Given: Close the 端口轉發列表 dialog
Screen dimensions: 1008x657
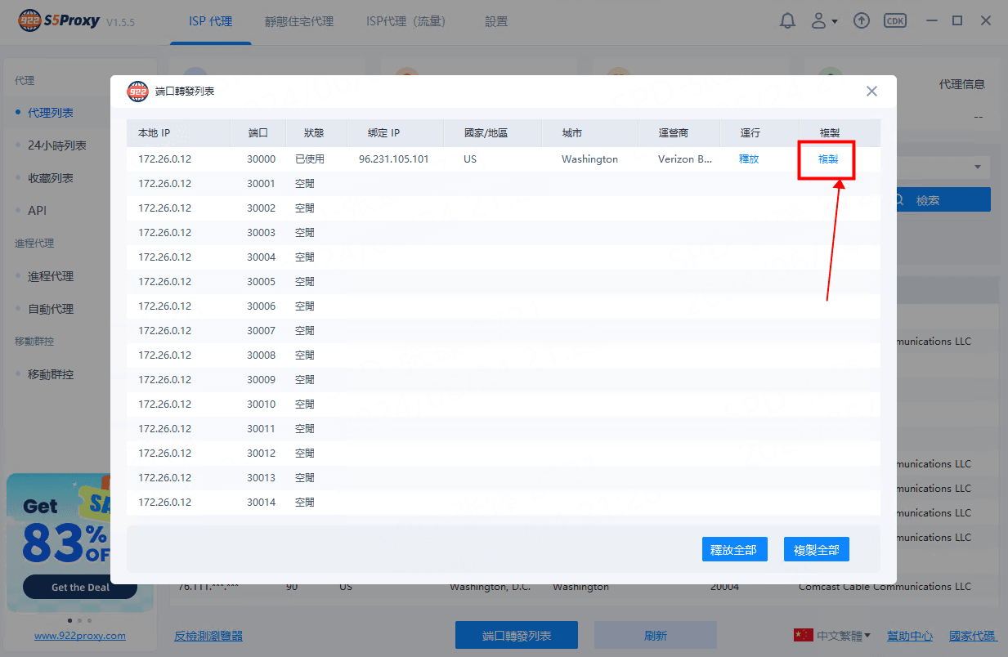Looking at the screenshot, I should [871, 92].
